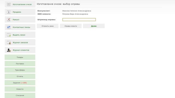Focus the Штрихкод оправы input field
Image resolution: width=175 pixels, height=98 pixels.
point(79,20)
